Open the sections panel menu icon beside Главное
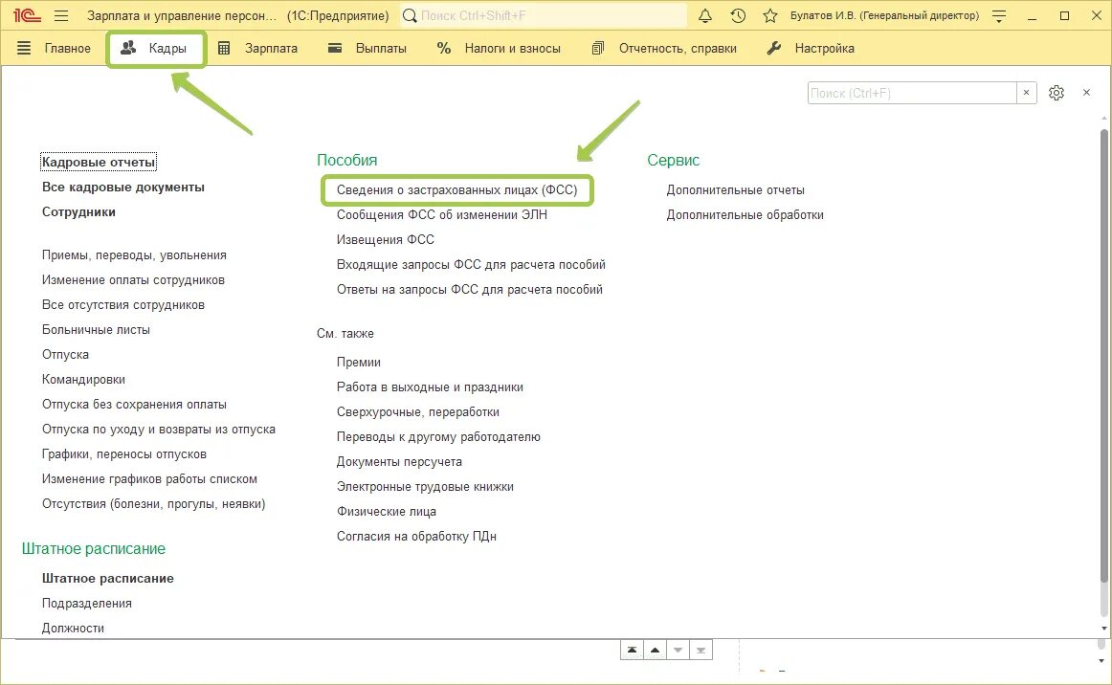The width and height of the screenshot is (1112, 685). (24, 48)
